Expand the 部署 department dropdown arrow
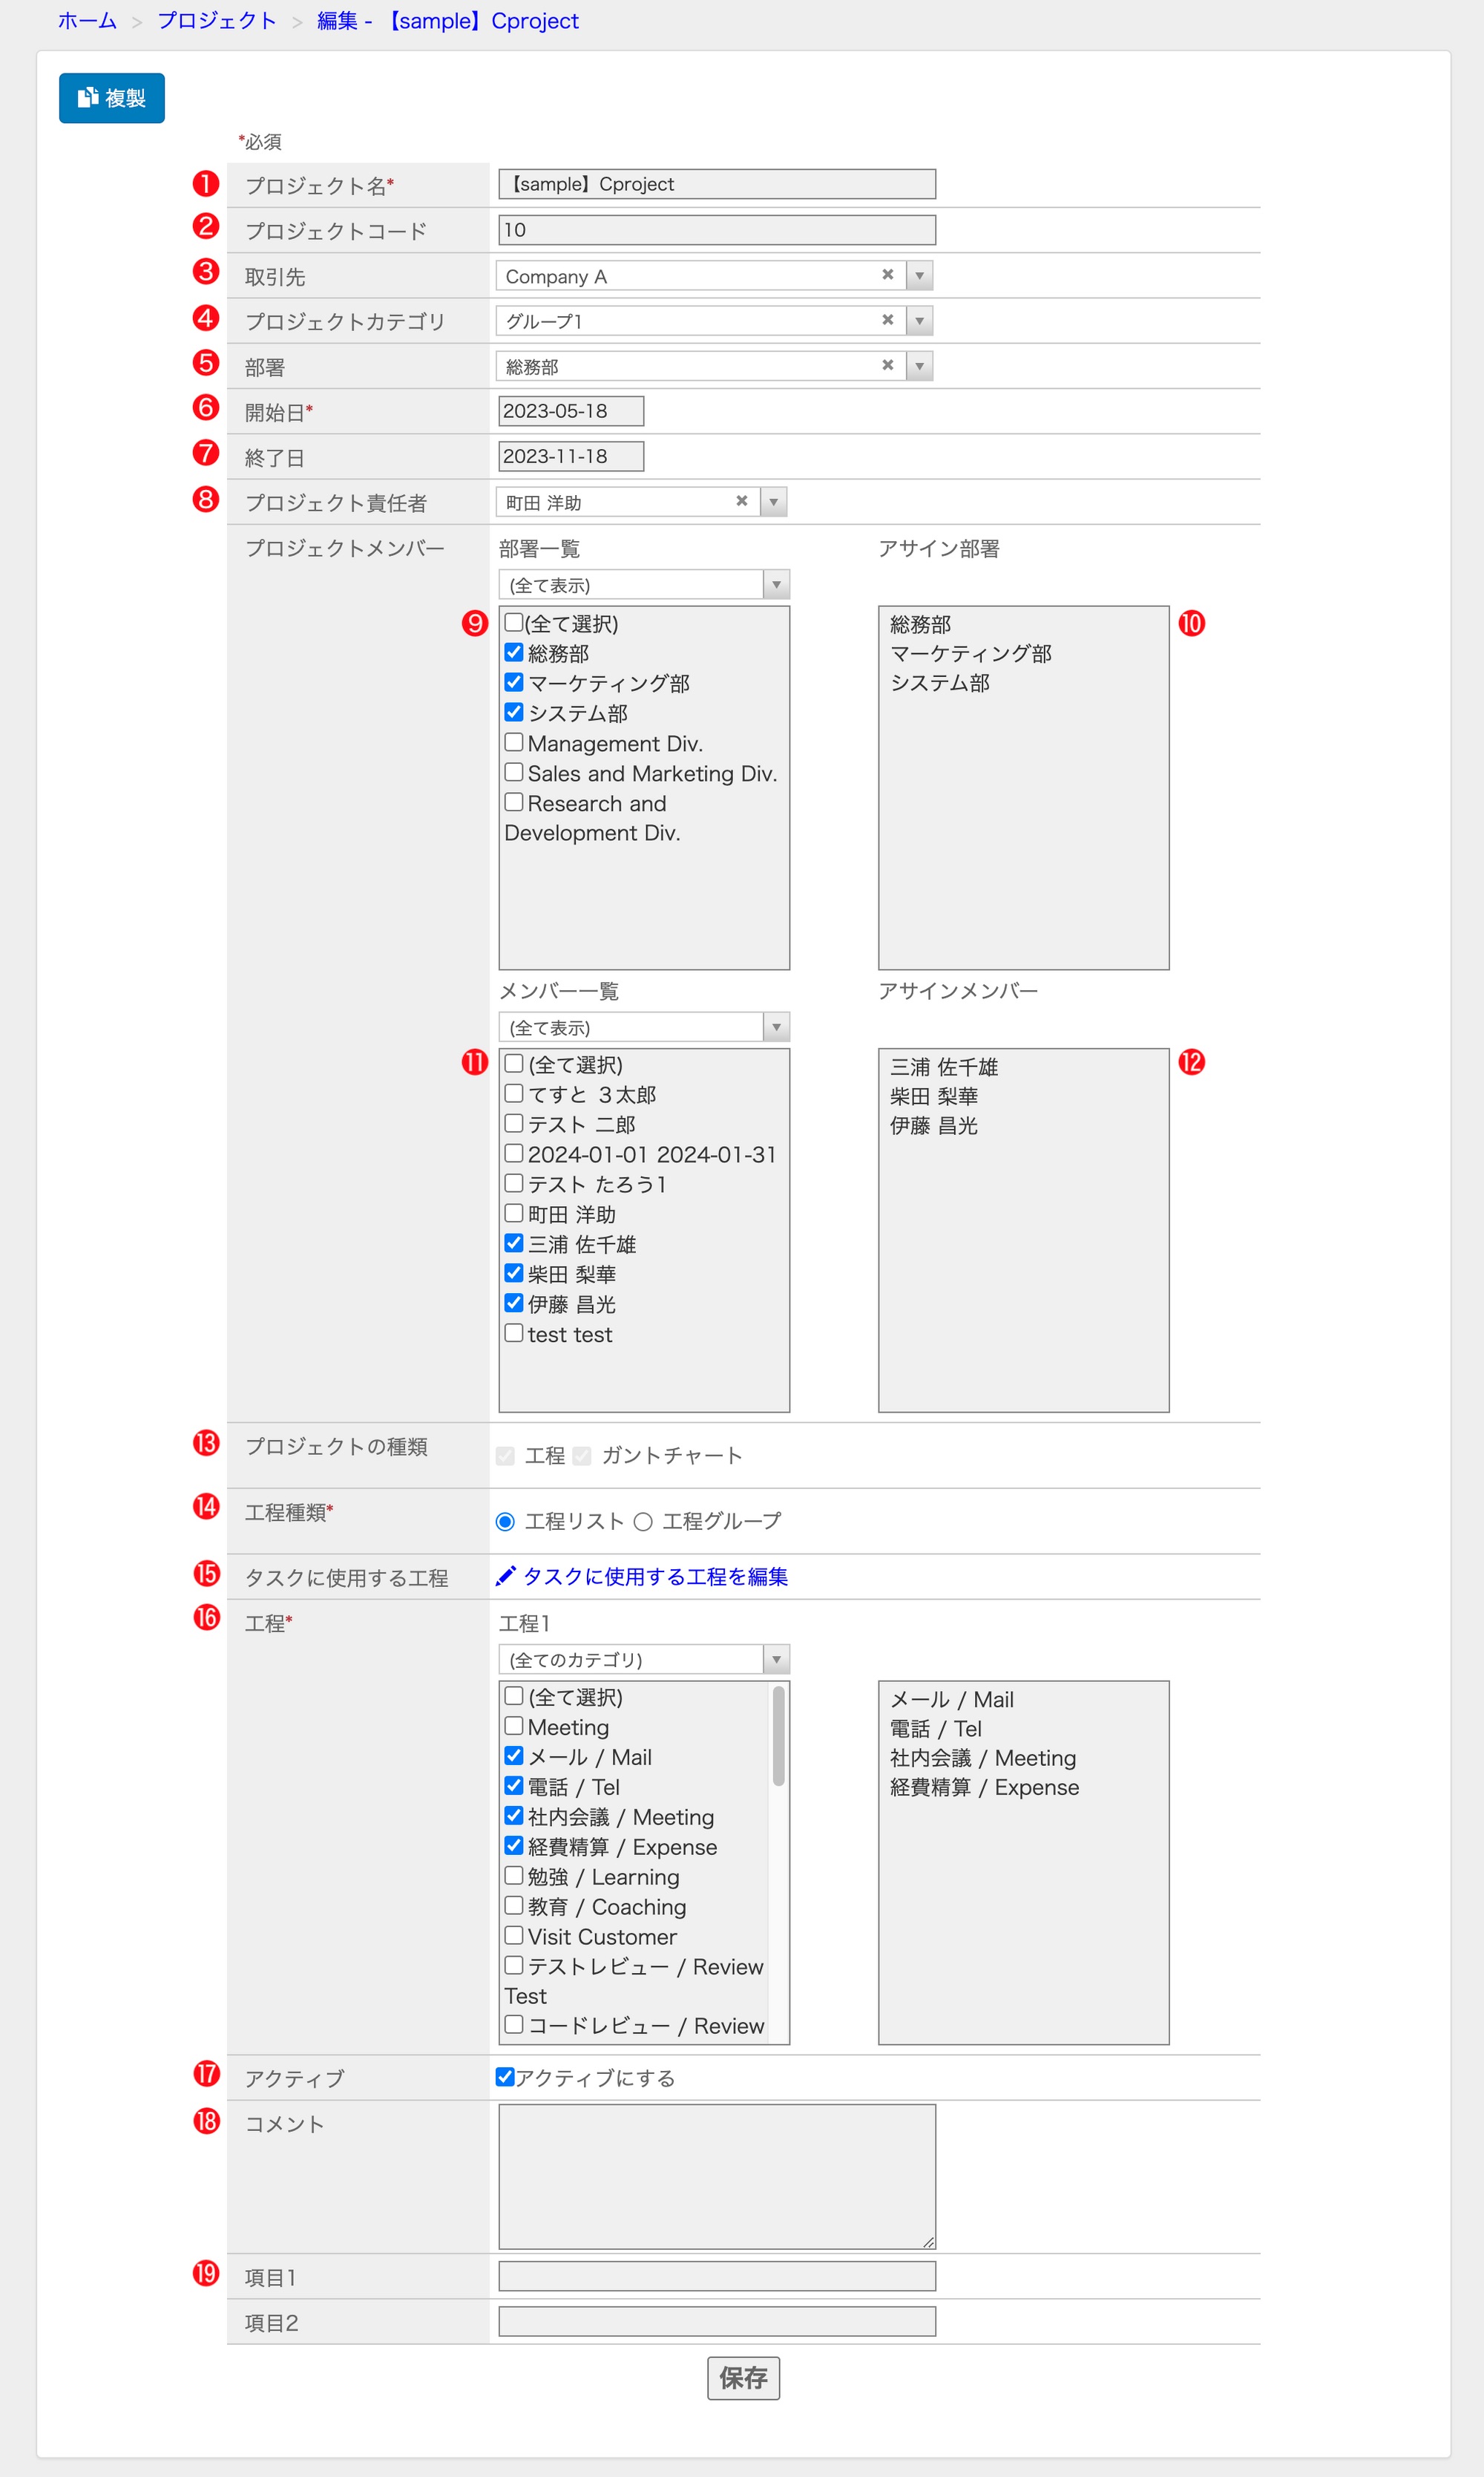The image size is (1484, 2477). tap(919, 366)
